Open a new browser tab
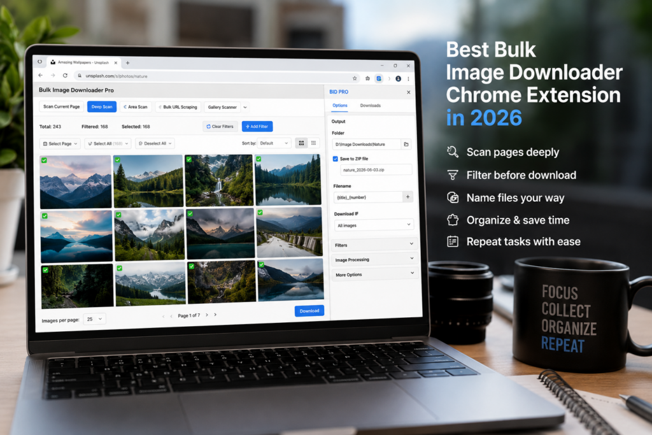Image resolution: width=652 pixels, height=435 pixels. click(127, 63)
